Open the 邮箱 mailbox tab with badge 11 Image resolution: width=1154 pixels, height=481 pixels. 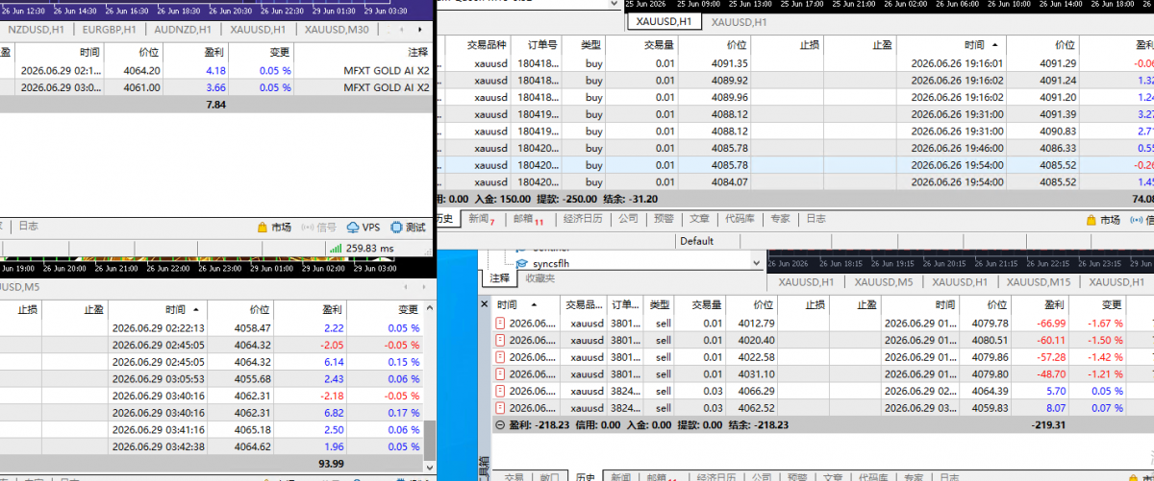[x=527, y=219]
